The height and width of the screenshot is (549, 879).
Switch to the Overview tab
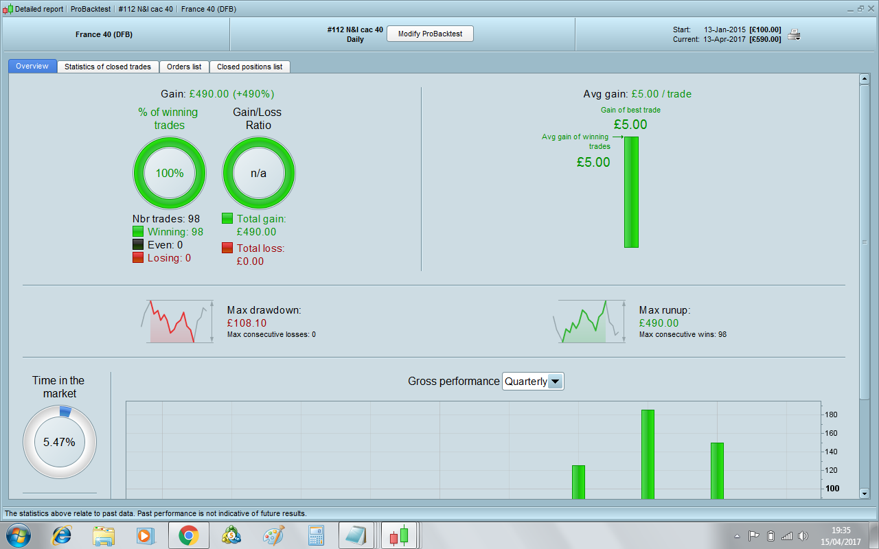tap(32, 66)
